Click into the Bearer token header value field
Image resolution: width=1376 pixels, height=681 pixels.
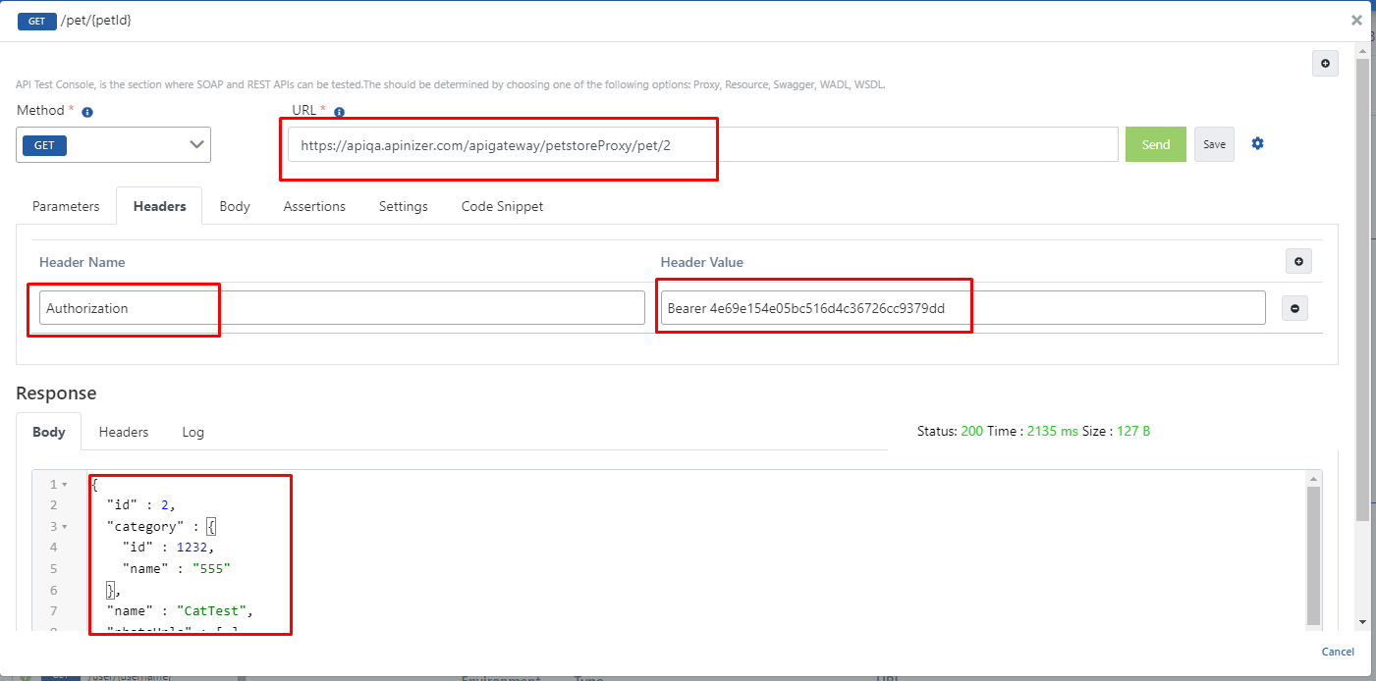(x=963, y=308)
